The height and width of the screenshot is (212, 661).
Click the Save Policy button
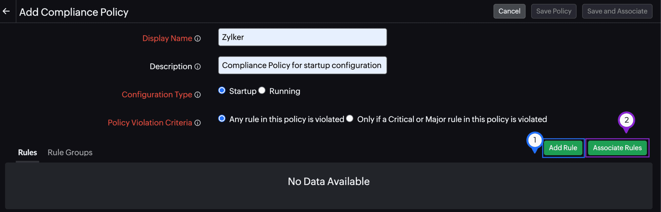point(554,11)
